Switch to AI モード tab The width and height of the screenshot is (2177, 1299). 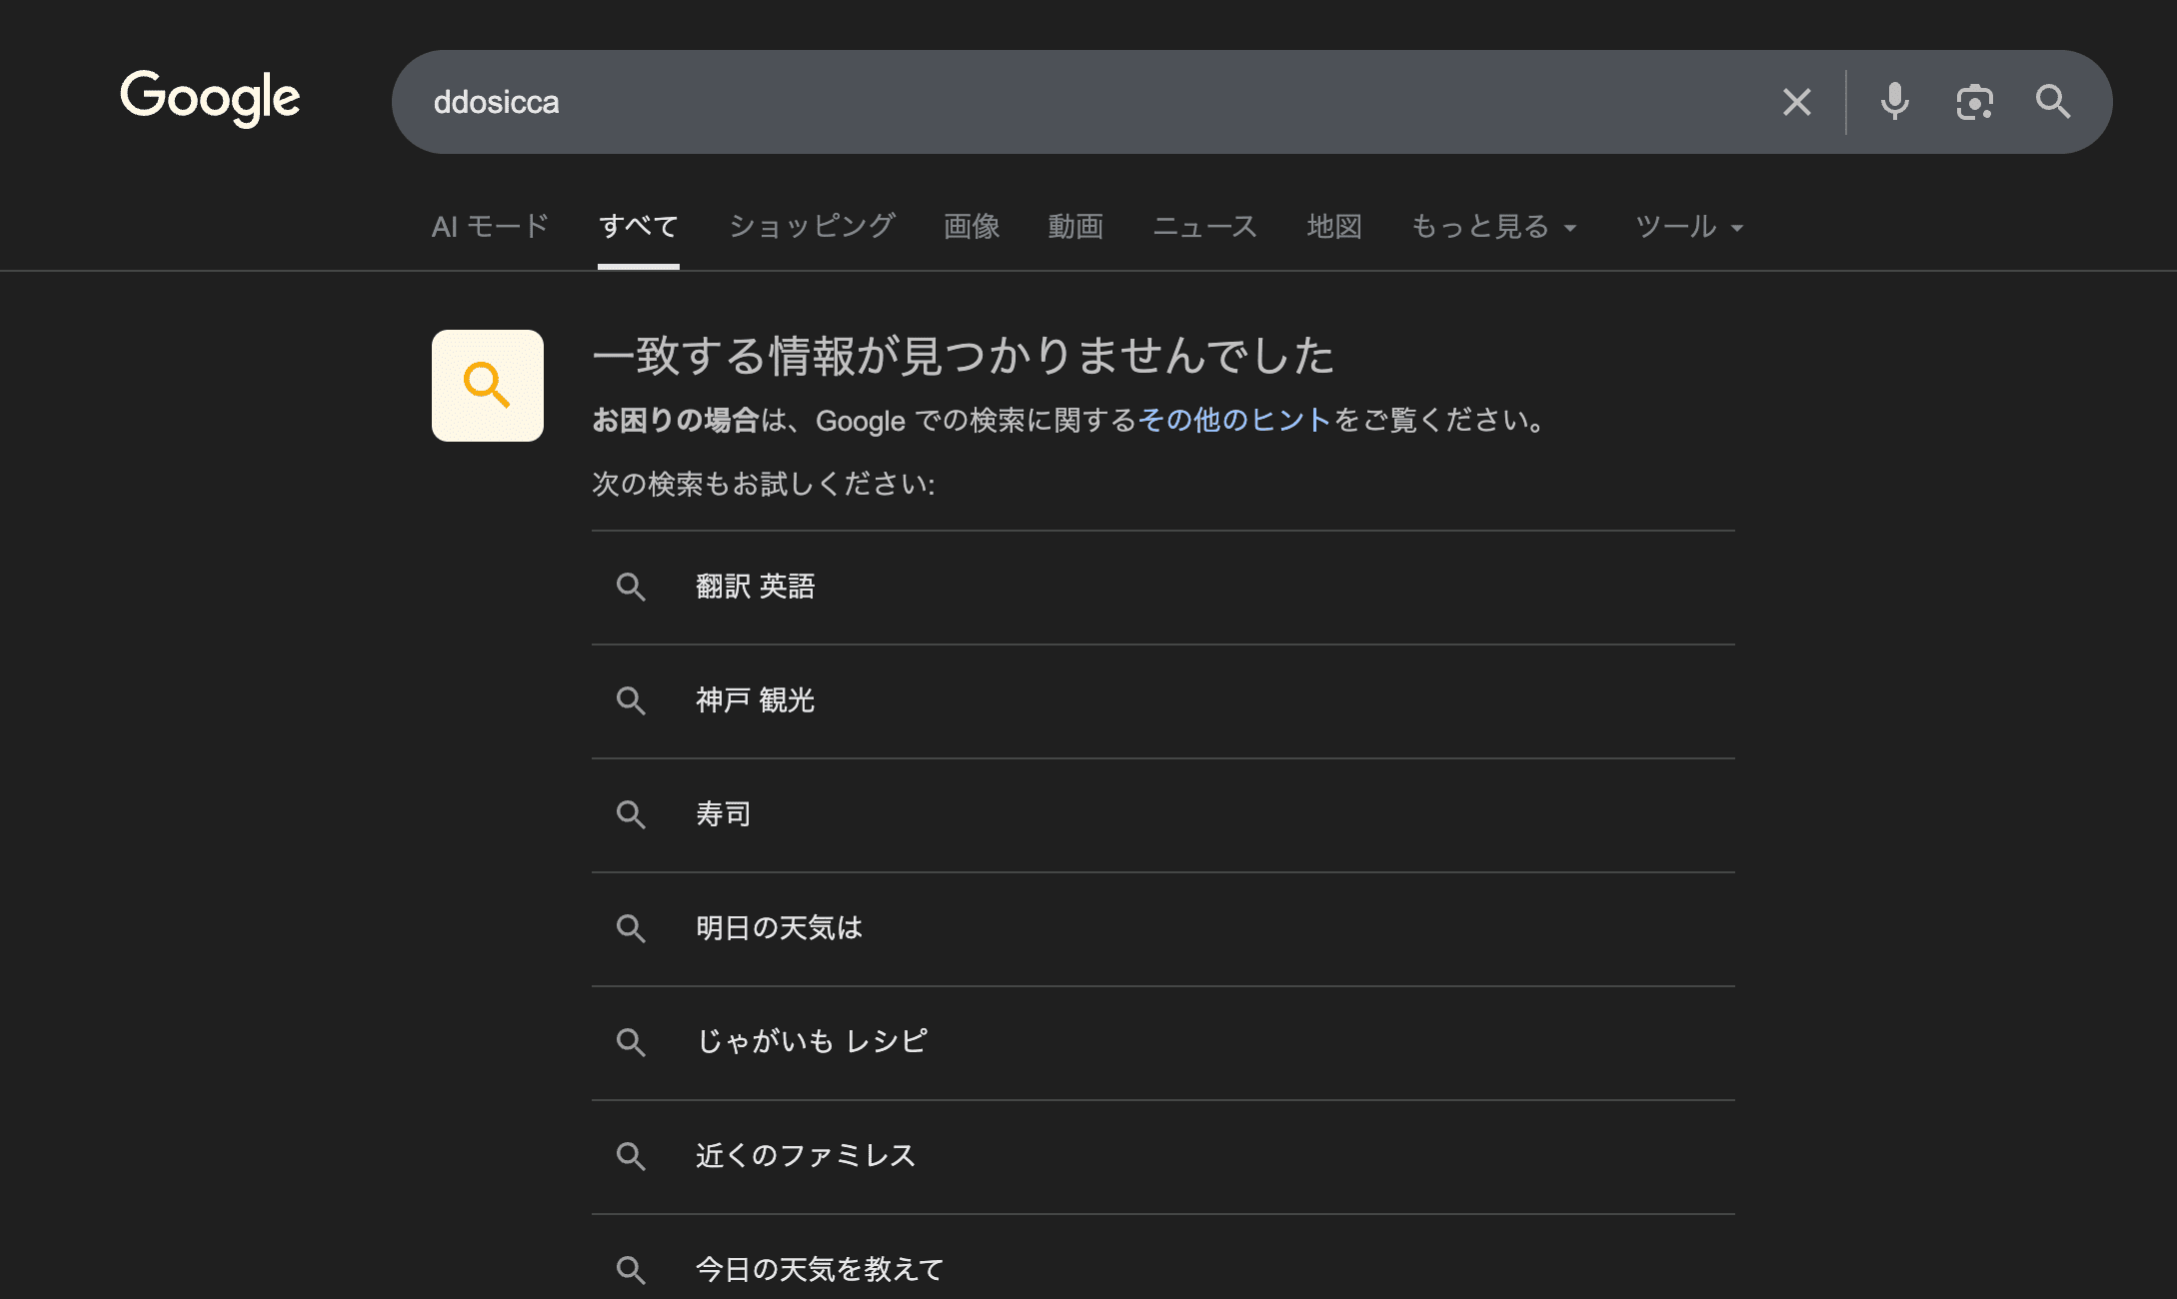[x=490, y=227]
